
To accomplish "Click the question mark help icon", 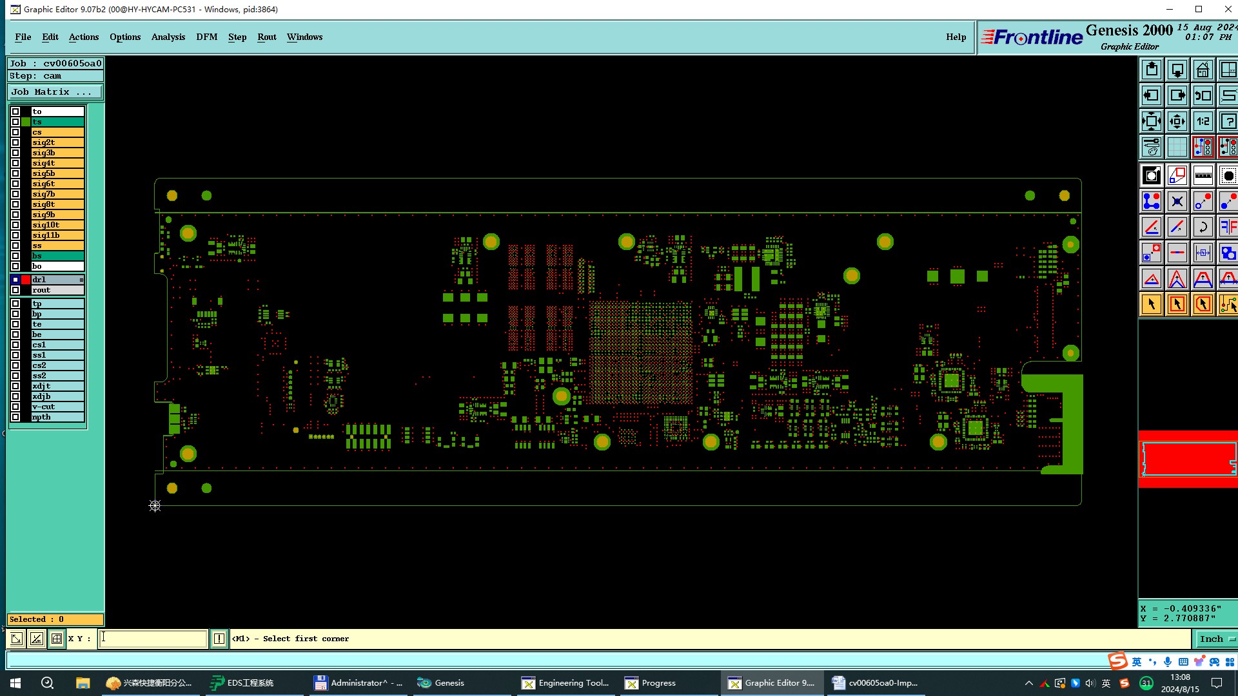I will click(x=1228, y=121).
